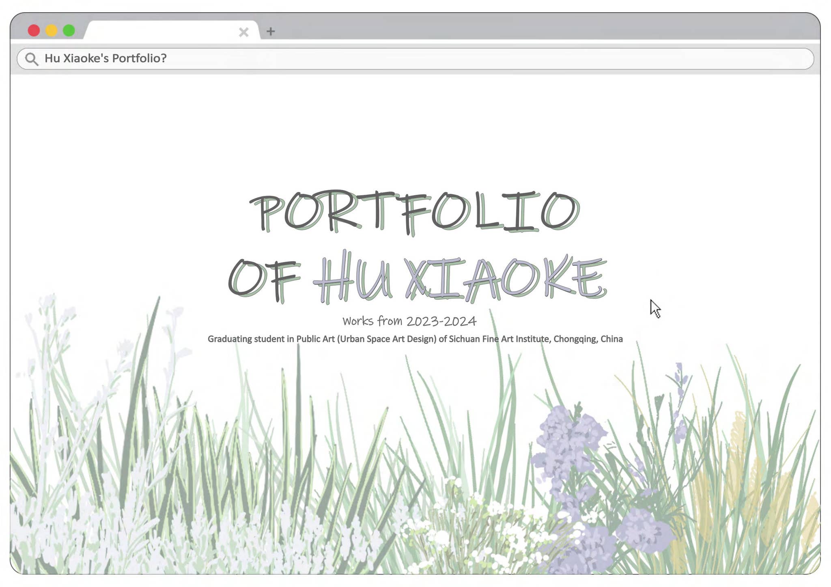Click the magnifier search icon
Image resolution: width=831 pixels, height=587 pixels.
coord(32,59)
